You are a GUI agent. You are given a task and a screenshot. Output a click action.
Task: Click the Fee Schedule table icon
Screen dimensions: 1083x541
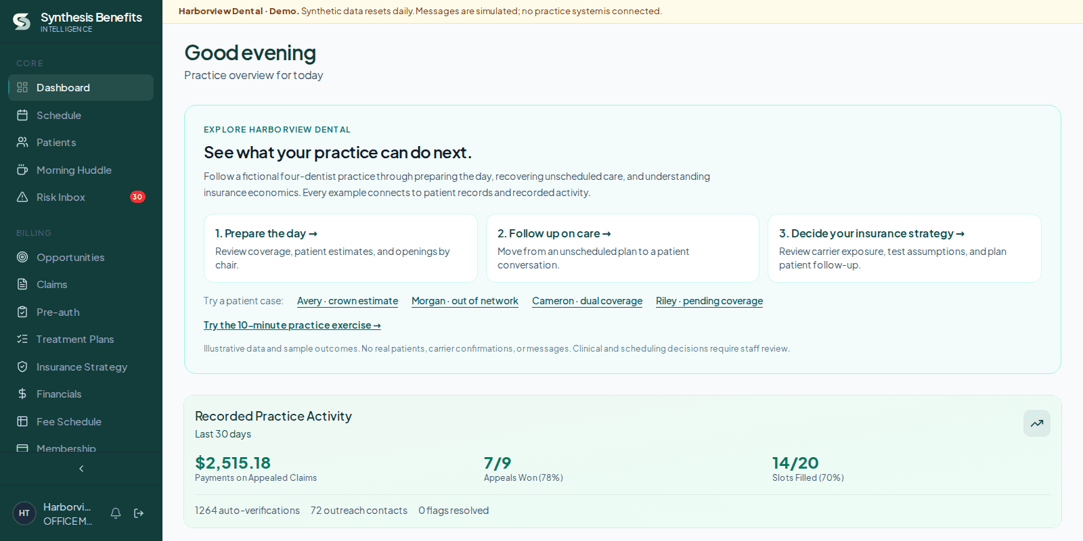22,421
